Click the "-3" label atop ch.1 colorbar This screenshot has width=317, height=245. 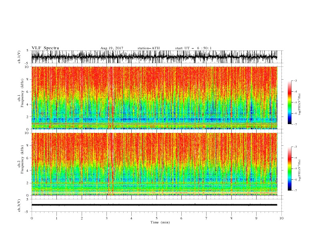tap(295, 80)
